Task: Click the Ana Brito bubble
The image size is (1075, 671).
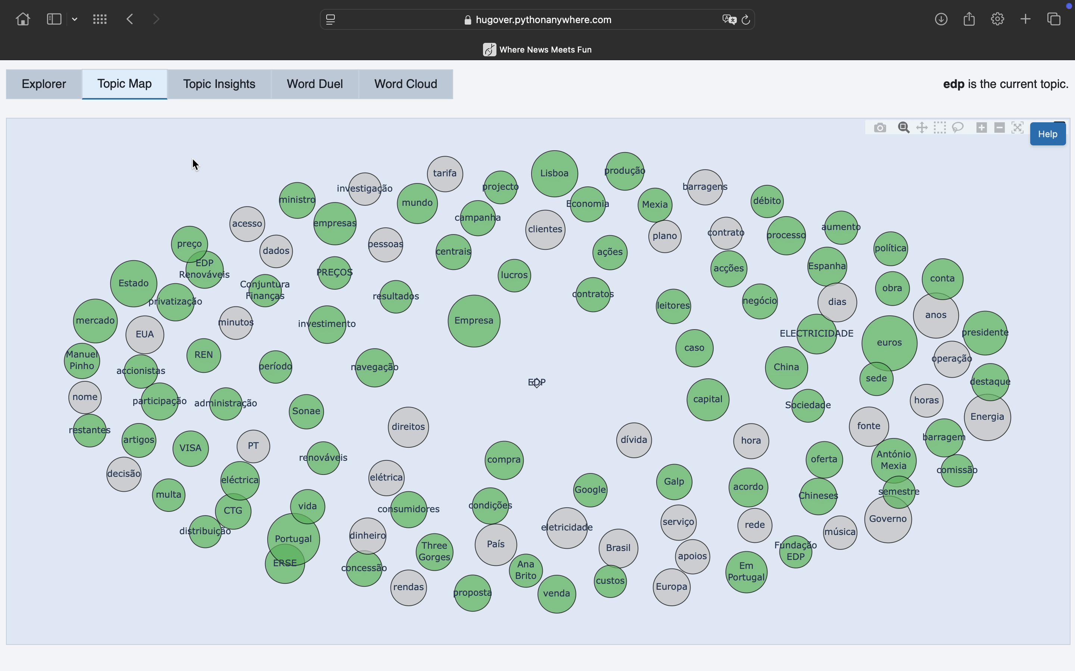Action: (526, 570)
